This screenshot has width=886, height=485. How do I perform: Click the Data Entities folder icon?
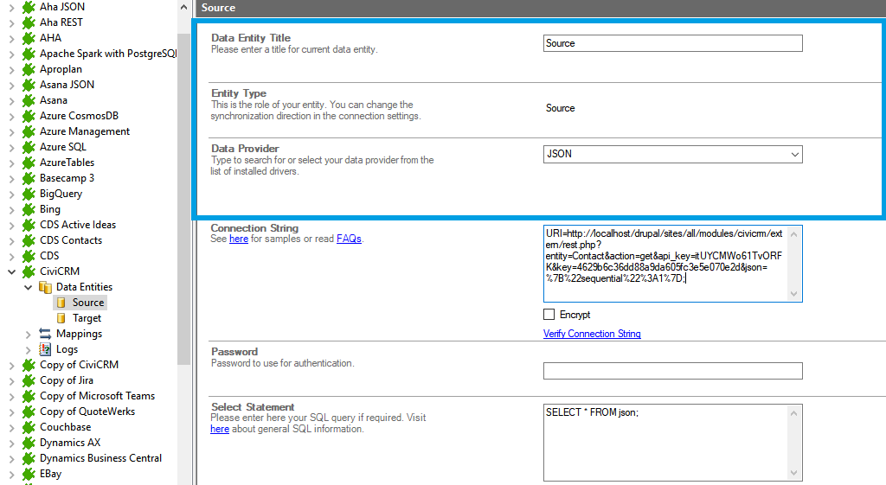coord(45,287)
